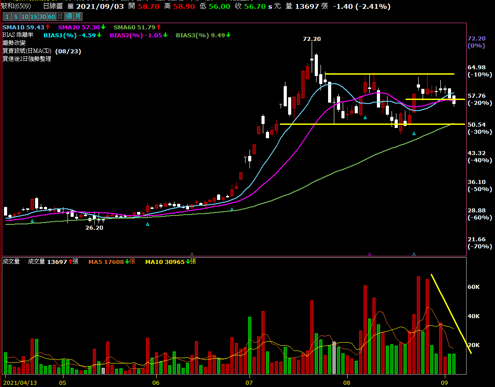Switch to the 10-minute timeframe
Viewport: 495px width, 387px height.
(24, 16)
